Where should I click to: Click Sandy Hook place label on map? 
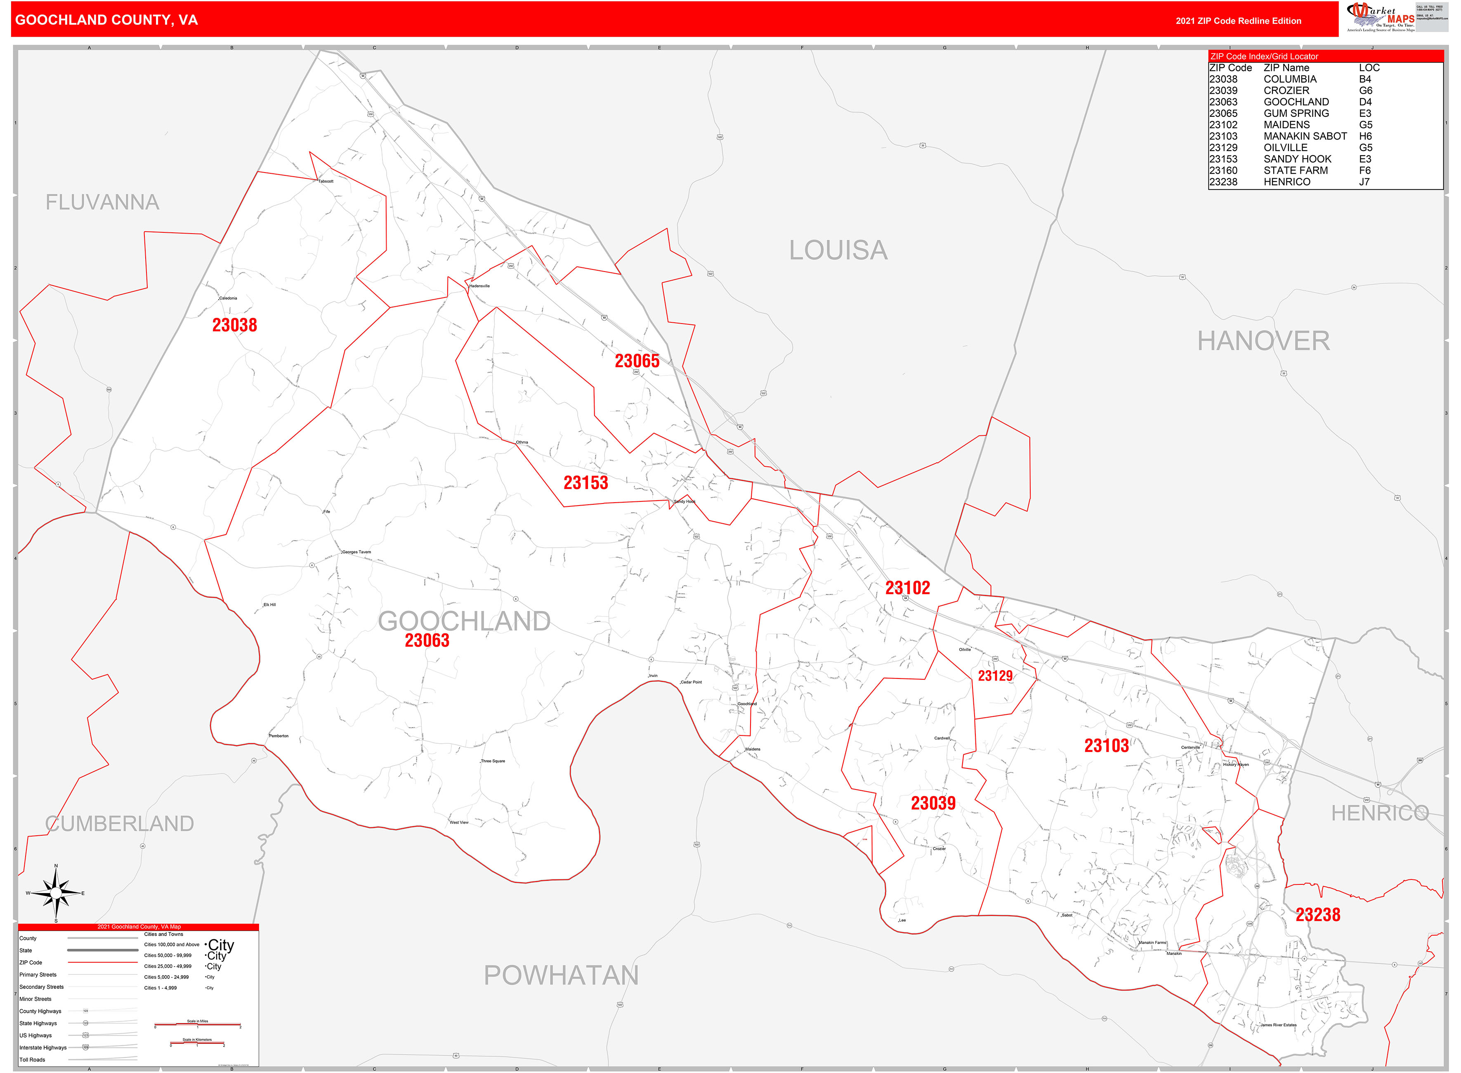pyautogui.click(x=684, y=501)
